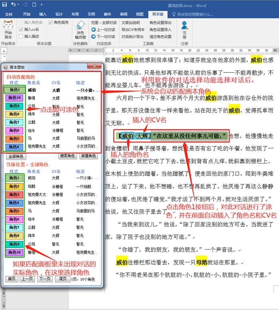The image size is (279, 310).
Task: Open the 邮件 ribbon tab
Action: 108,14
